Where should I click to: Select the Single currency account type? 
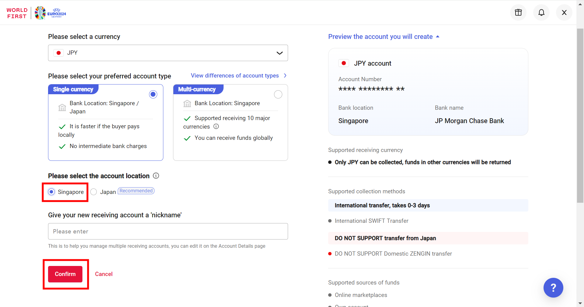point(153,95)
